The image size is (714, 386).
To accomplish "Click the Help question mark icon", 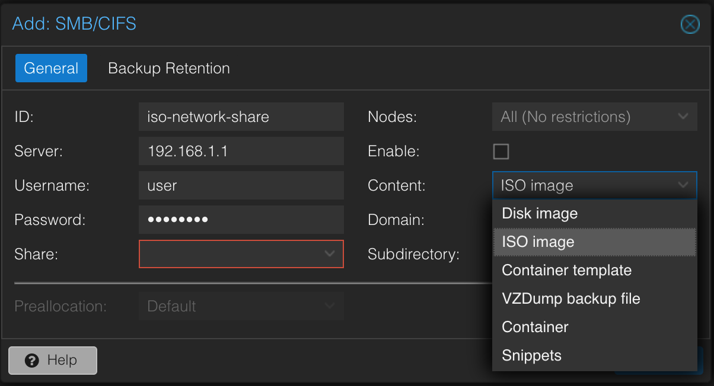I will pyautogui.click(x=31, y=360).
